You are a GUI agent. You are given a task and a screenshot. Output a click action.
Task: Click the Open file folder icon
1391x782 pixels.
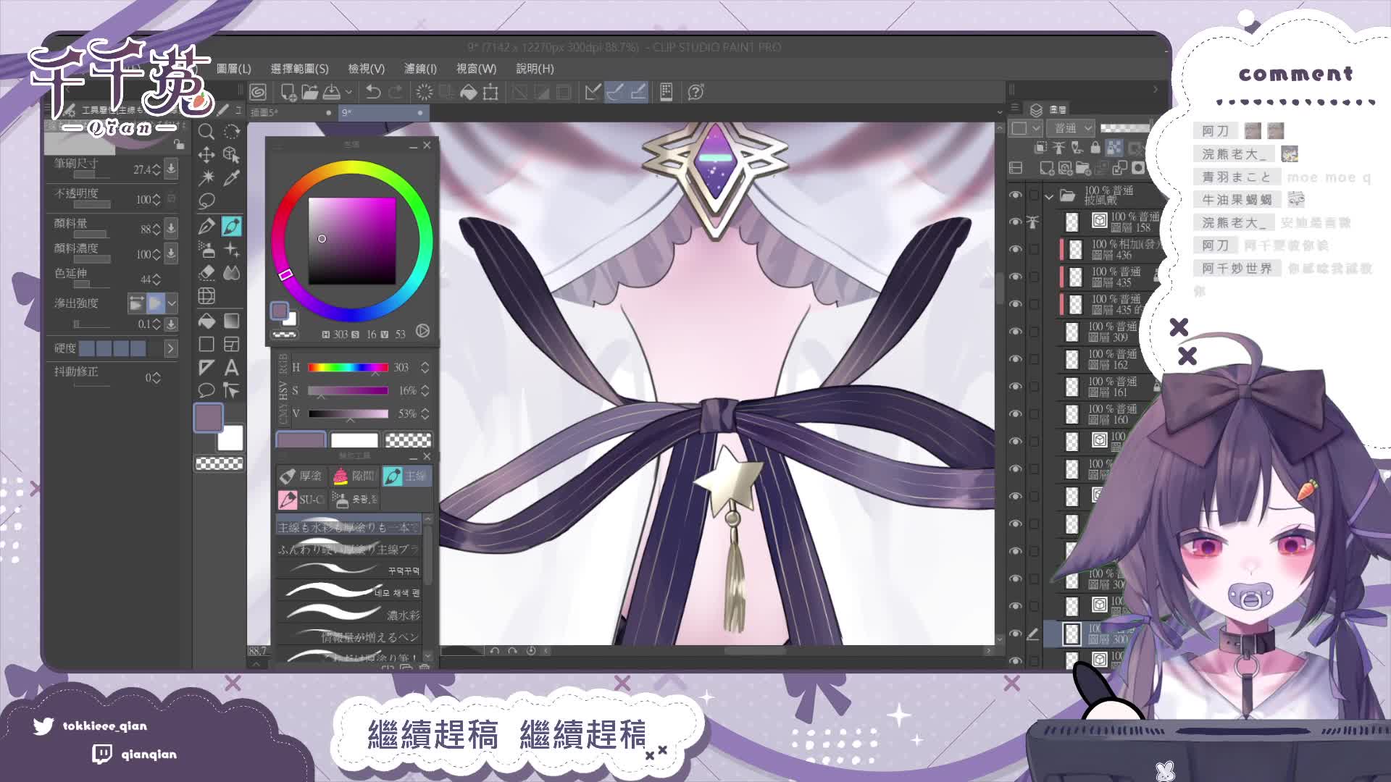(x=310, y=92)
